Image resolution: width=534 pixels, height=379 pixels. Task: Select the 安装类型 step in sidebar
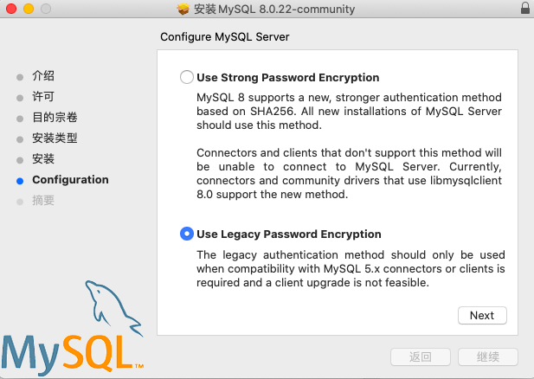55,138
